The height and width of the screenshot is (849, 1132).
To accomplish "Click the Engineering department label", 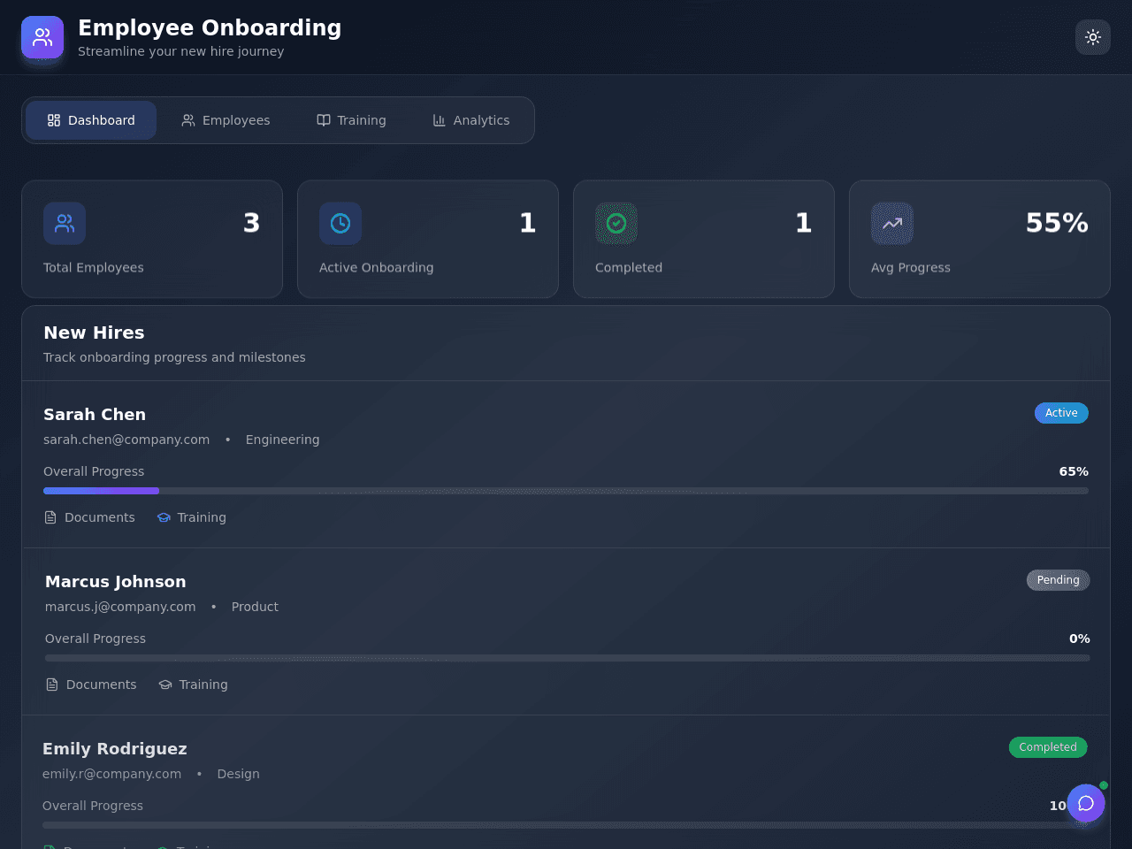I will (283, 440).
